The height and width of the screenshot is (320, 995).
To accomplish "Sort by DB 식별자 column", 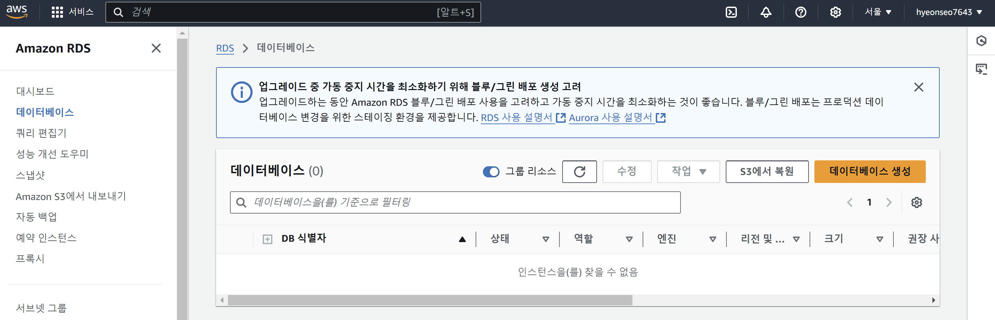I will coord(462,239).
